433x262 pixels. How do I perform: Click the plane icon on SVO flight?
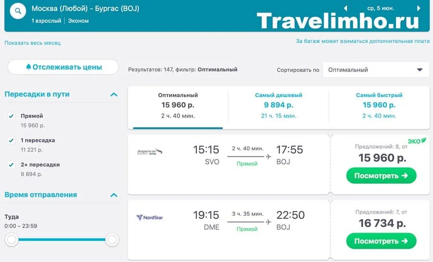[x=268, y=156]
